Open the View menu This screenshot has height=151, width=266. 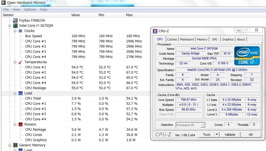point(16,10)
